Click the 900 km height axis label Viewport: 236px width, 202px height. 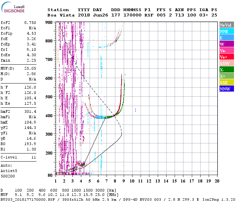(x=49, y=23)
